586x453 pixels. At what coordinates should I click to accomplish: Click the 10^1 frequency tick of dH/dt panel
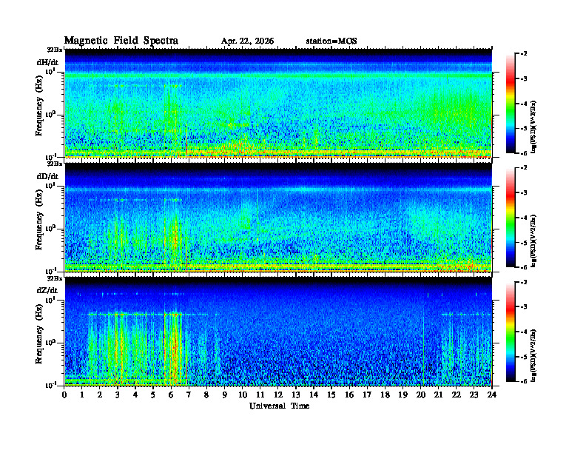[50, 71]
